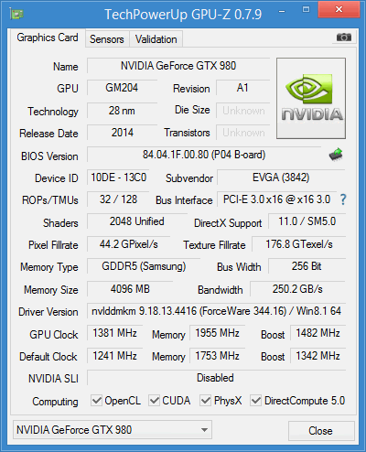Screen dimensions: 366x452
Task: Click the NVIDIA logo image
Action: click(x=311, y=98)
